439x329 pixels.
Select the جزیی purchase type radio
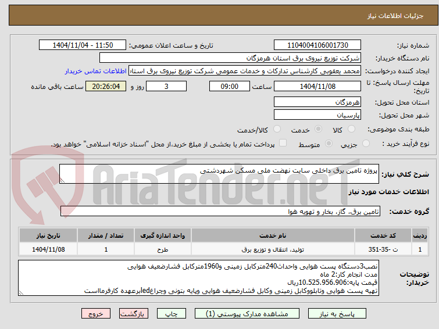click(x=366, y=144)
